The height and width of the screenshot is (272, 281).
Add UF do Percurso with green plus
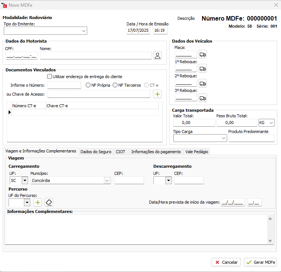37,203
